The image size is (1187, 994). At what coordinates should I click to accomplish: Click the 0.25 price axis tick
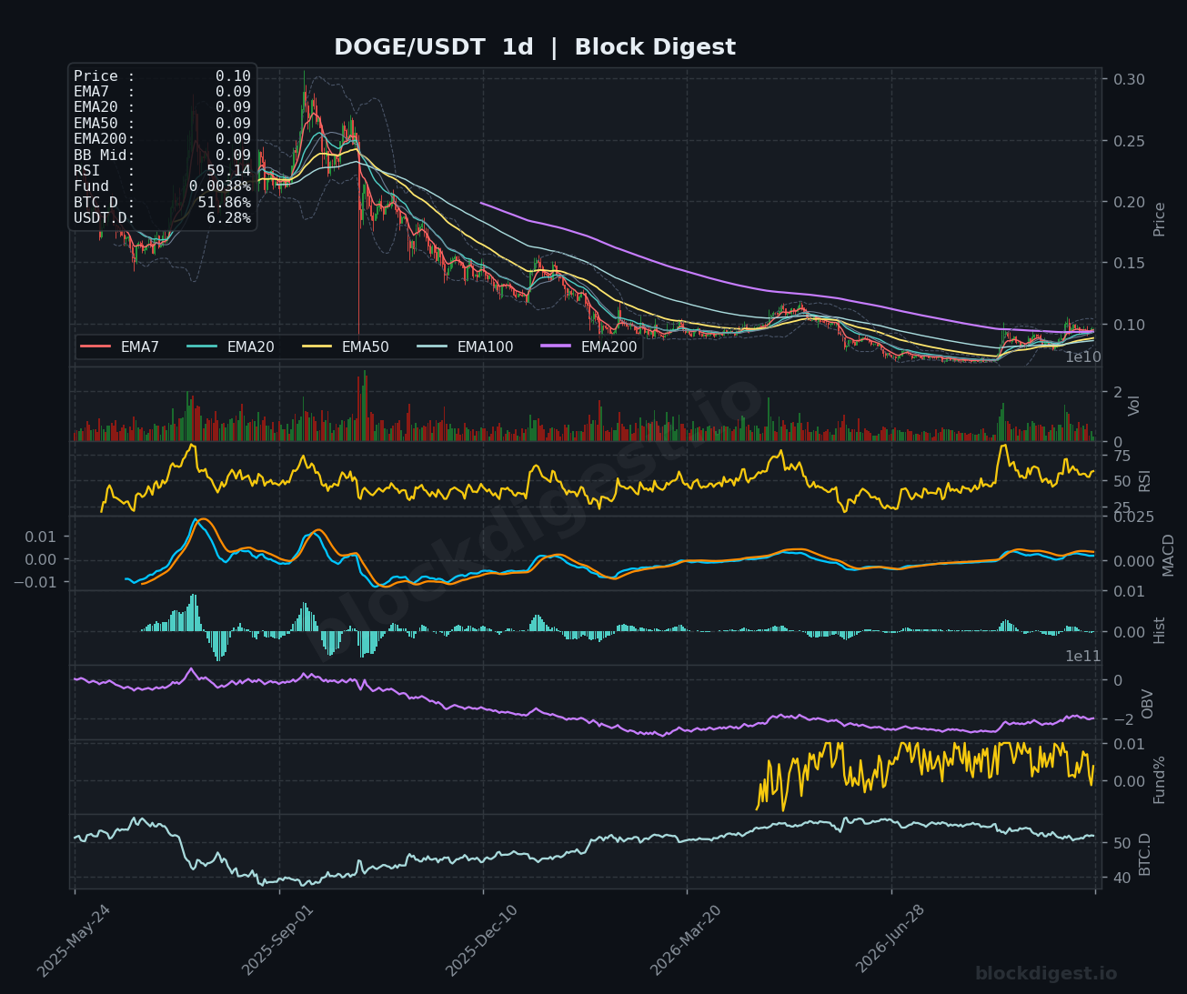click(x=1127, y=141)
